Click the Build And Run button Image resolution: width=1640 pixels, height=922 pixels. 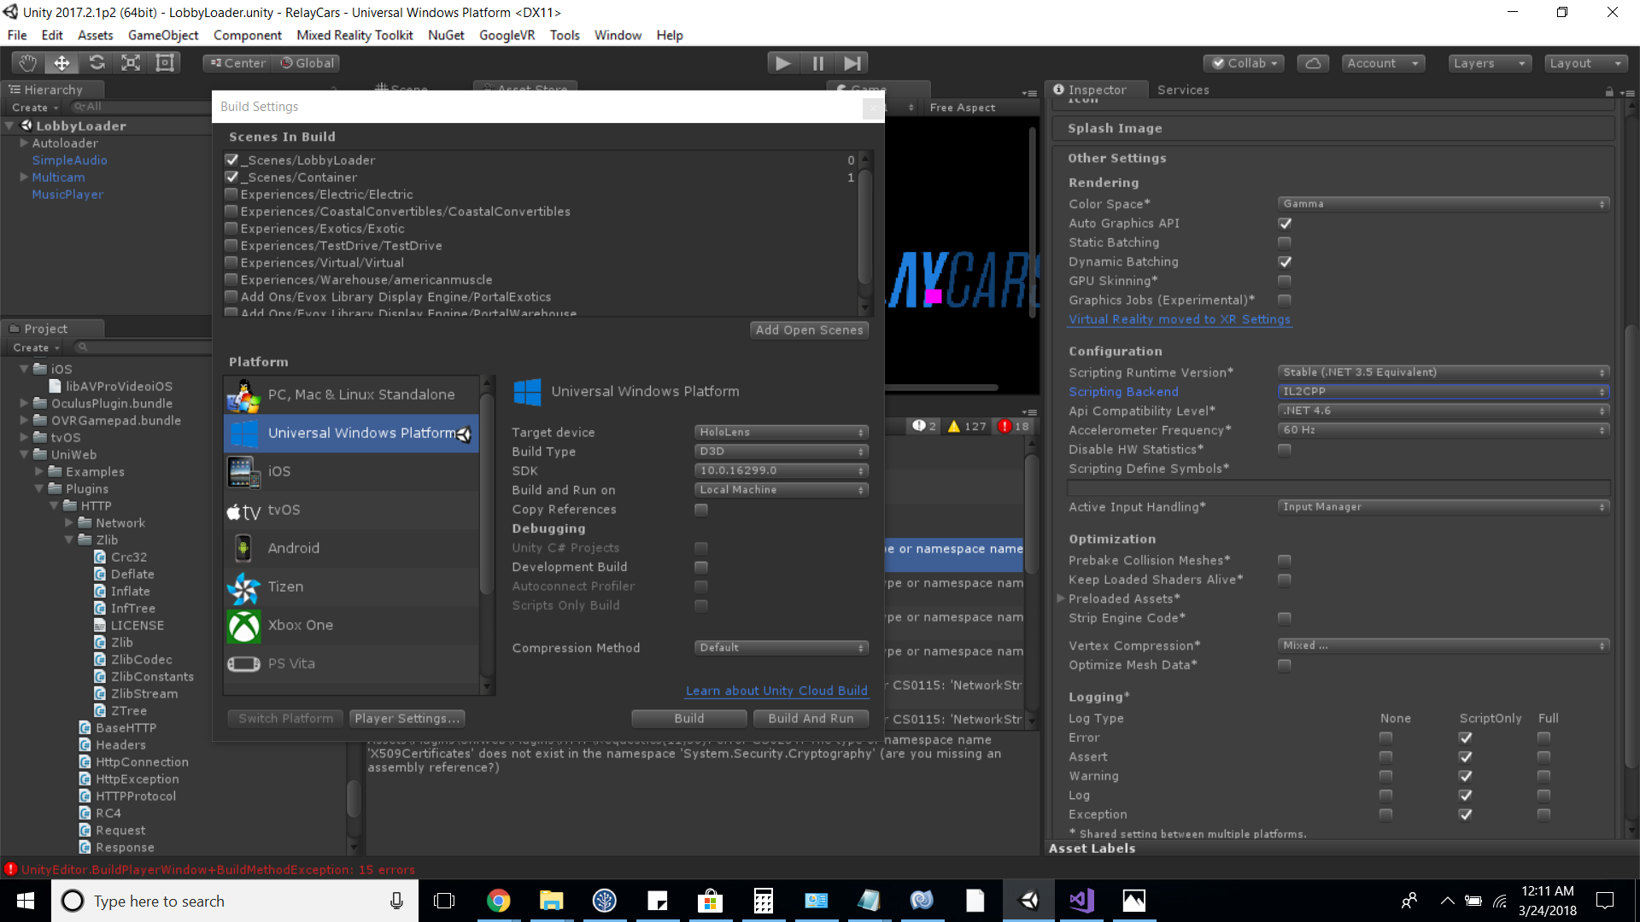point(811,718)
